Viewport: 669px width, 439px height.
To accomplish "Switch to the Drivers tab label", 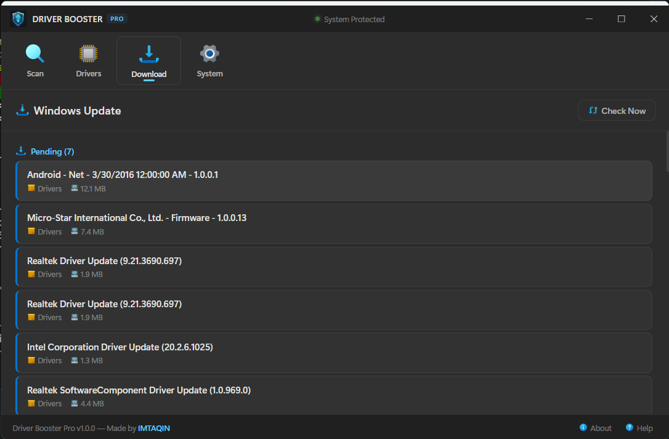I will point(89,74).
